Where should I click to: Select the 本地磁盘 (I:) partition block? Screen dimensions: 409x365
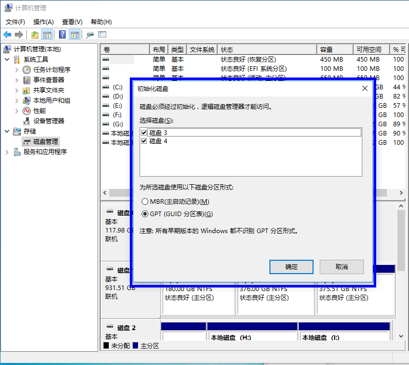click(344, 331)
